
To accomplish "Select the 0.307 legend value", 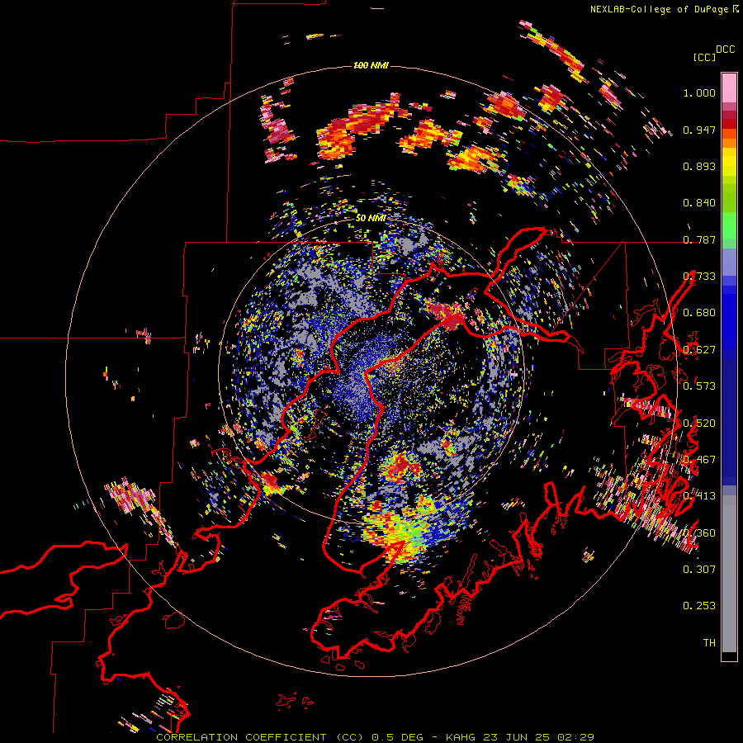I will pyautogui.click(x=699, y=570).
